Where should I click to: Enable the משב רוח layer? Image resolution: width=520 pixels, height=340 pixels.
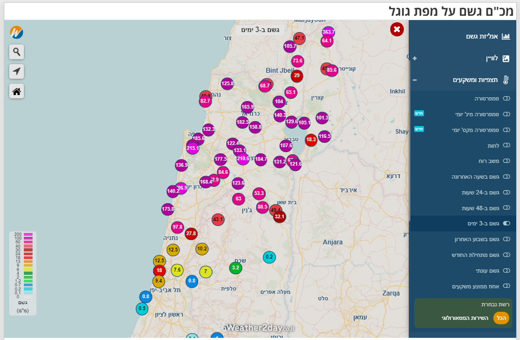pyautogui.click(x=506, y=161)
